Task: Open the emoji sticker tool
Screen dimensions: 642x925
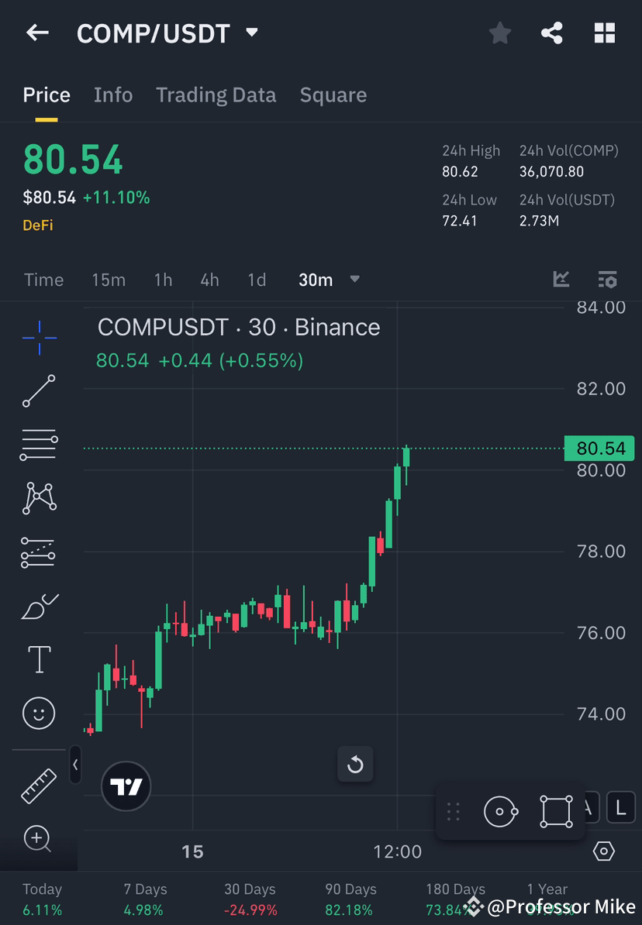Action: coord(39,713)
